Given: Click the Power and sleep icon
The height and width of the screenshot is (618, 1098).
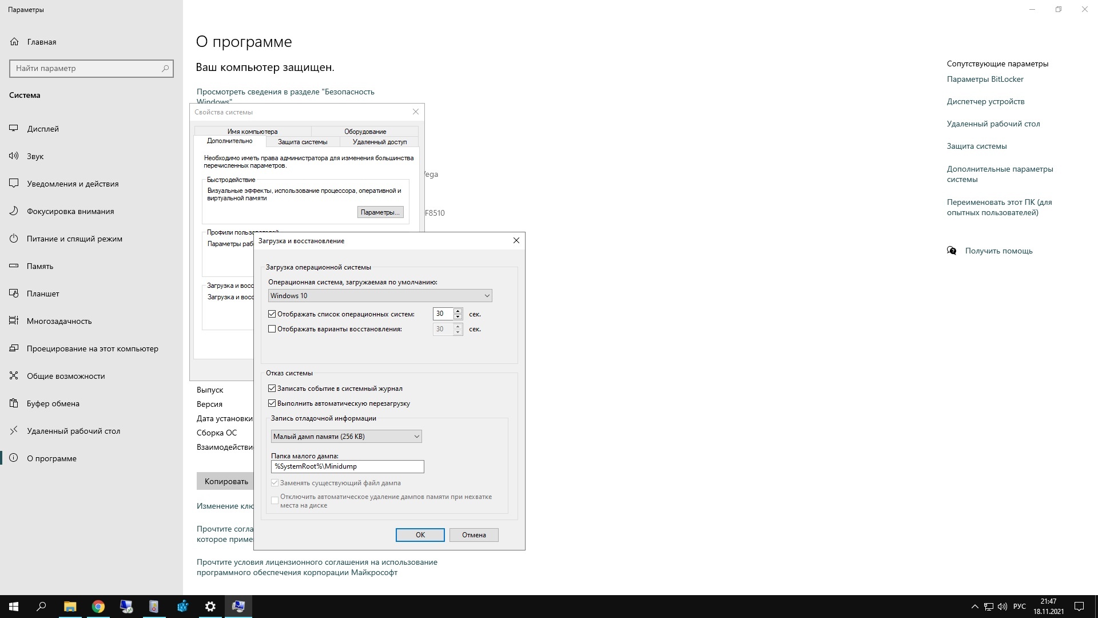Looking at the screenshot, I should coord(14,239).
